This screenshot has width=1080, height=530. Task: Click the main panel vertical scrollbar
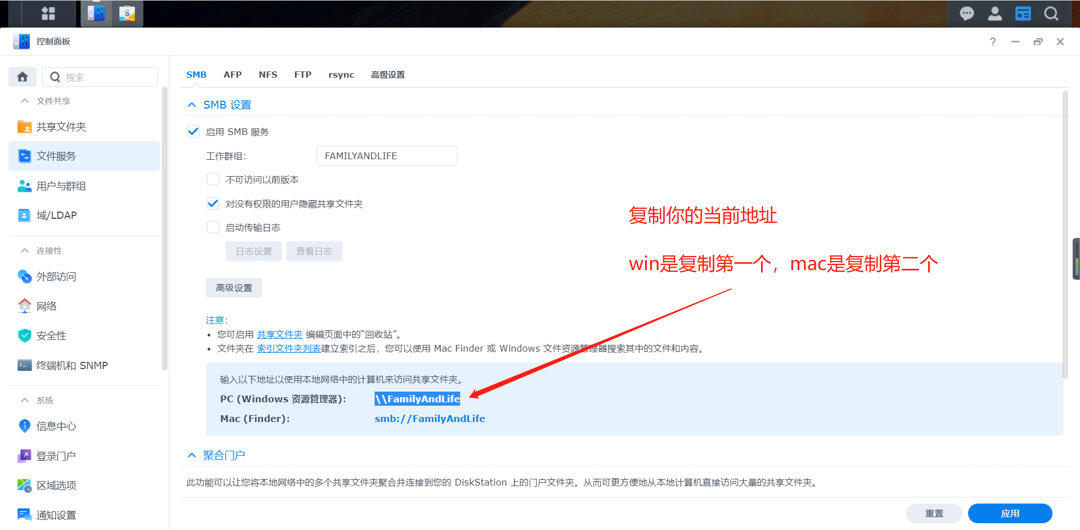[1065, 234]
